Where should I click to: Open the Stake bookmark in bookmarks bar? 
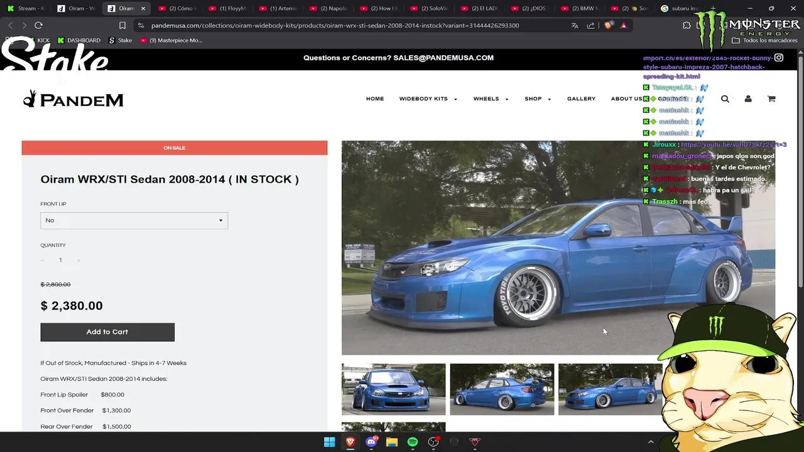point(121,40)
